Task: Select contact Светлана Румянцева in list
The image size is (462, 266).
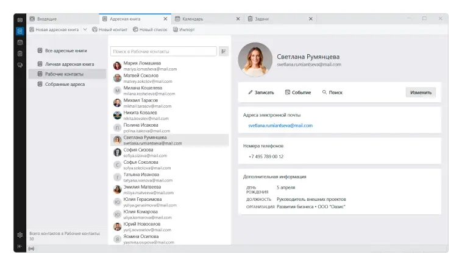Action: tap(169, 140)
